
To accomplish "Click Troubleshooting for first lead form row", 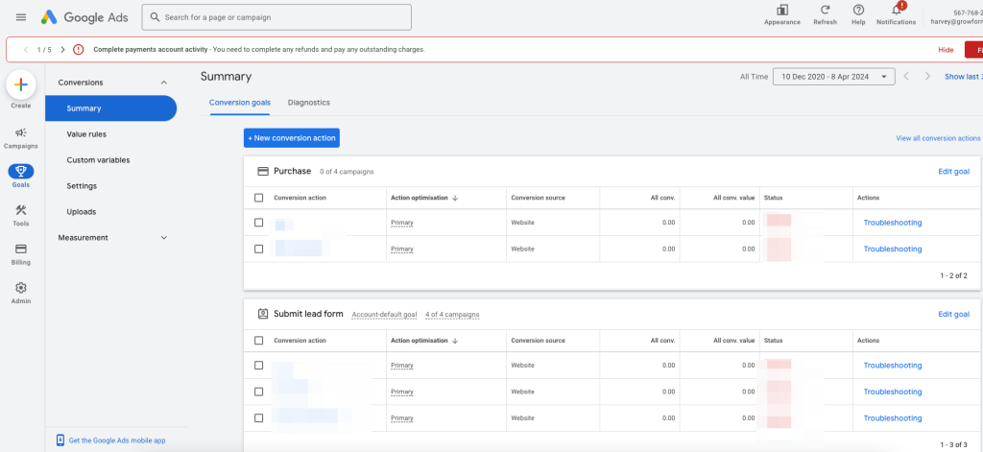I will click(893, 366).
